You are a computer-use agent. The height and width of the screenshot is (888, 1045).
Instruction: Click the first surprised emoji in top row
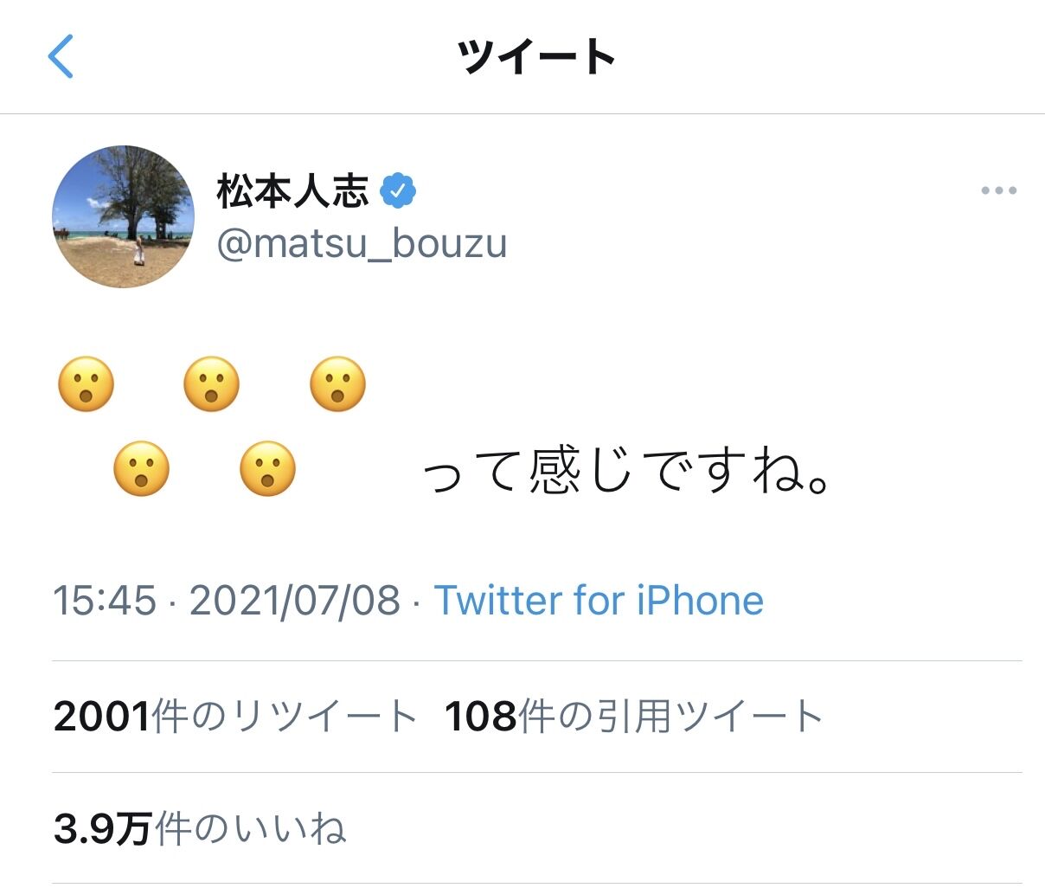pos(86,384)
